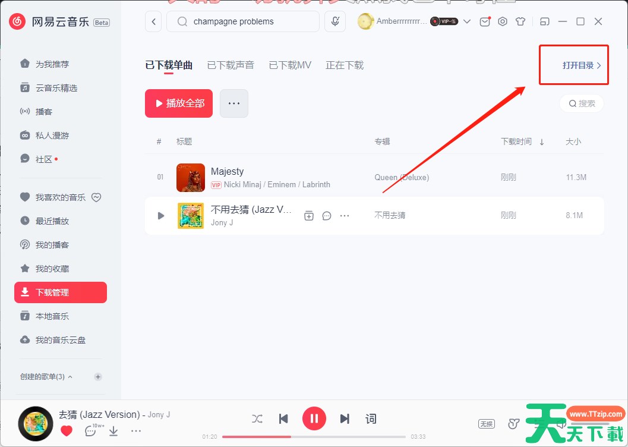
Task: Seek on the playback progress bar
Action: coord(314,436)
